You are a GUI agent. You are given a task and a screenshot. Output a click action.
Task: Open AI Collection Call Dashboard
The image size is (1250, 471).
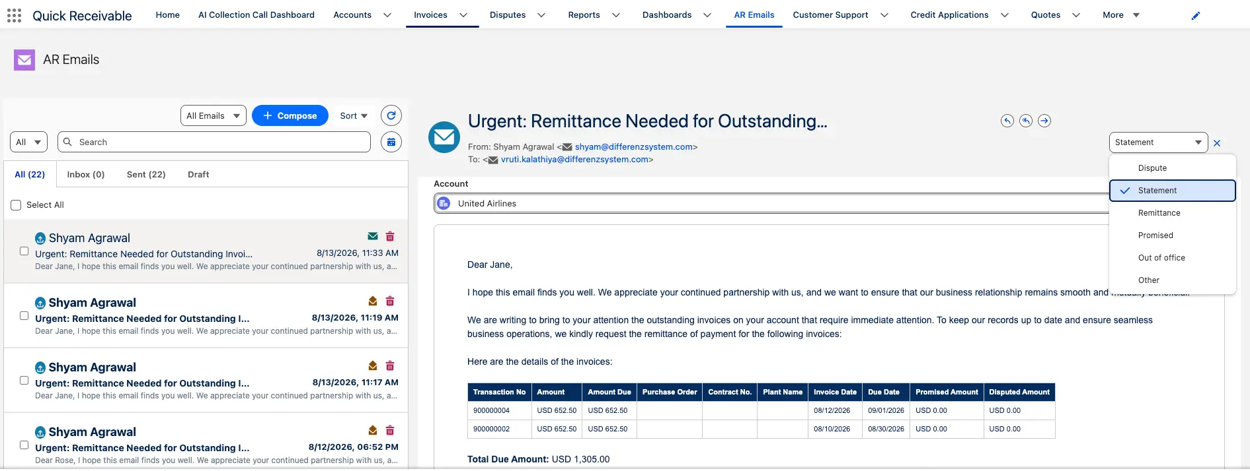[x=256, y=15]
